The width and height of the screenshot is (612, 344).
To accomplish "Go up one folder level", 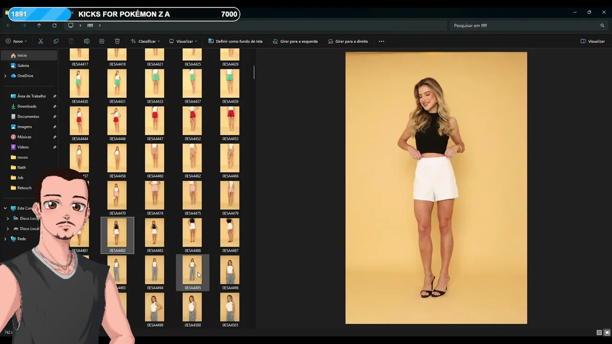I will pos(39,25).
